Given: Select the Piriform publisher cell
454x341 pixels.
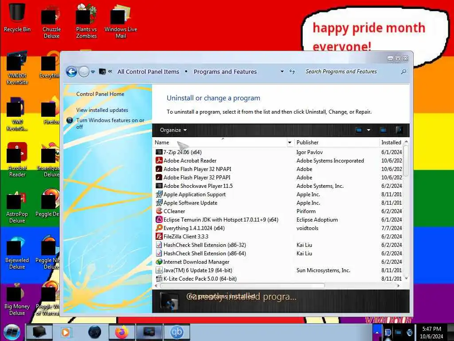Looking at the screenshot, I should click(306, 211).
